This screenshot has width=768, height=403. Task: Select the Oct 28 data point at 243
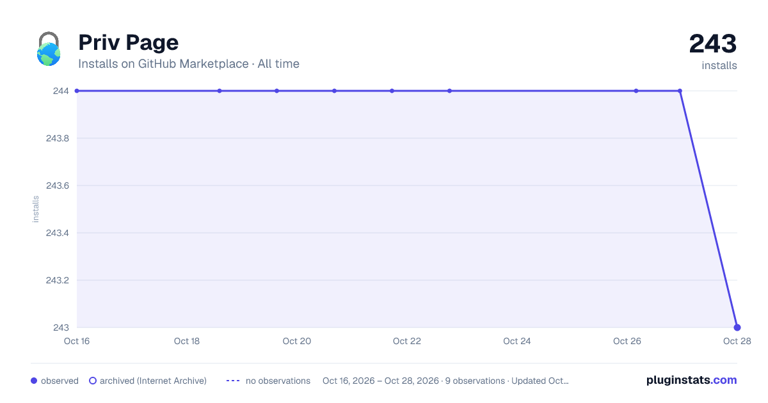point(737,328)
